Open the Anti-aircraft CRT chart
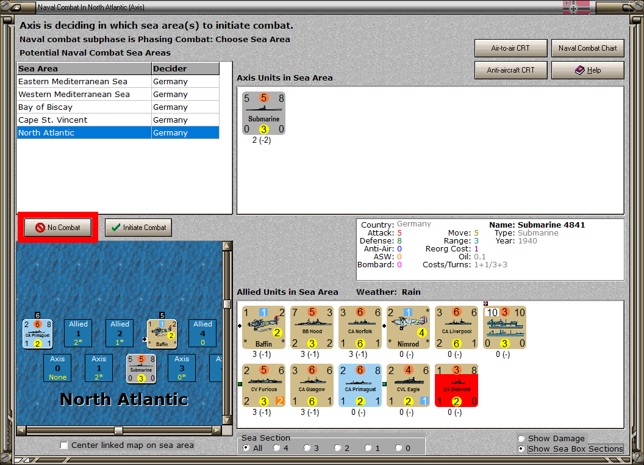 pos(510,70)
